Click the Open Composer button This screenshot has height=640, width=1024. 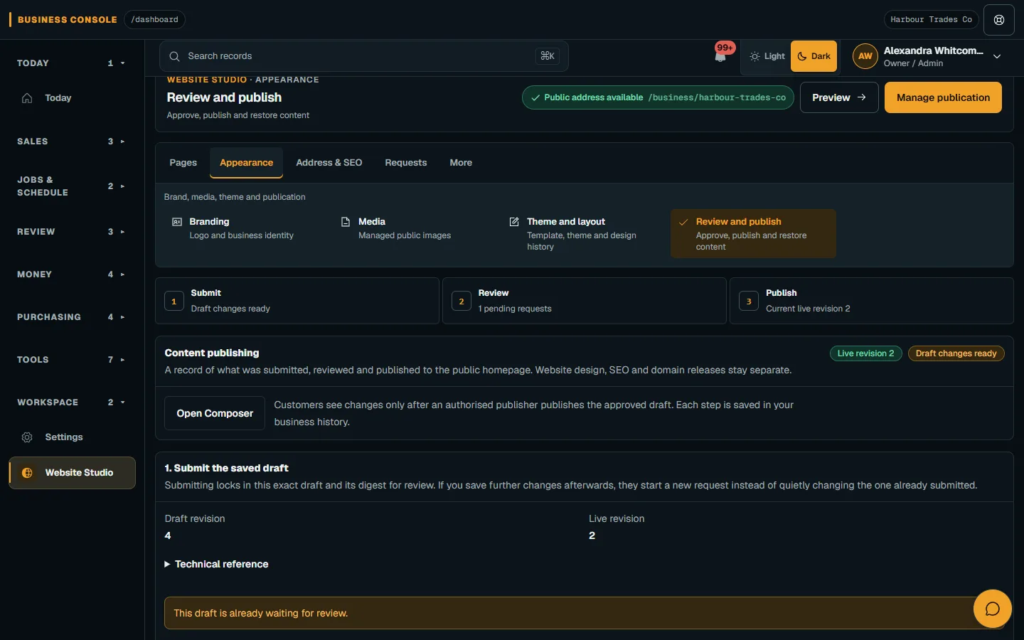(x=215, y=413)
